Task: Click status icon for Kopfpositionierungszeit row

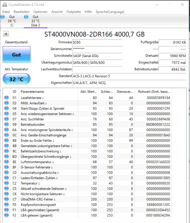Action: [6, 204]
